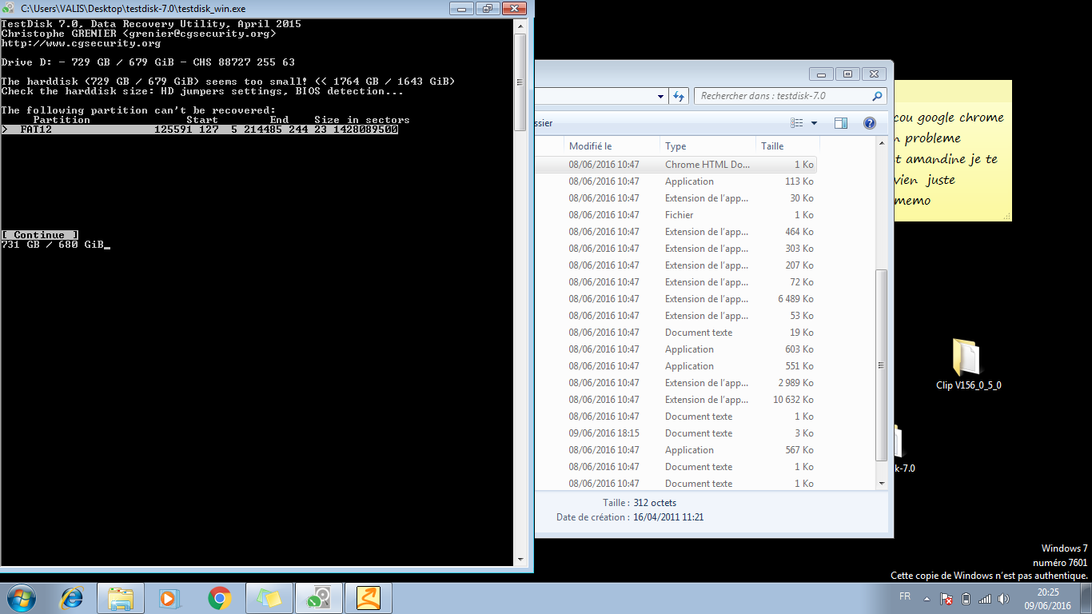The image size is (1092, 614).
Task: Launch Internet Explorer from the taskbar
Action: pyautogui.click(x=72, y=597)
